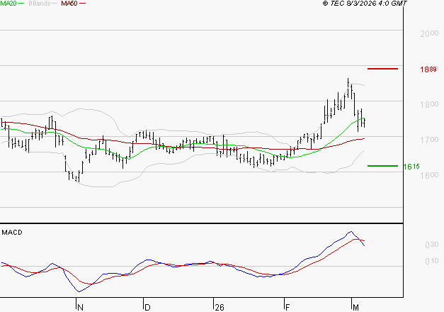The image size is (444, 312).
Task: Click the MA20 legend label
Action: click(x=8, y=4)
